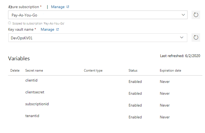205x133 pixels.
Task: Select the tenantid secret row
Action: 32,116
